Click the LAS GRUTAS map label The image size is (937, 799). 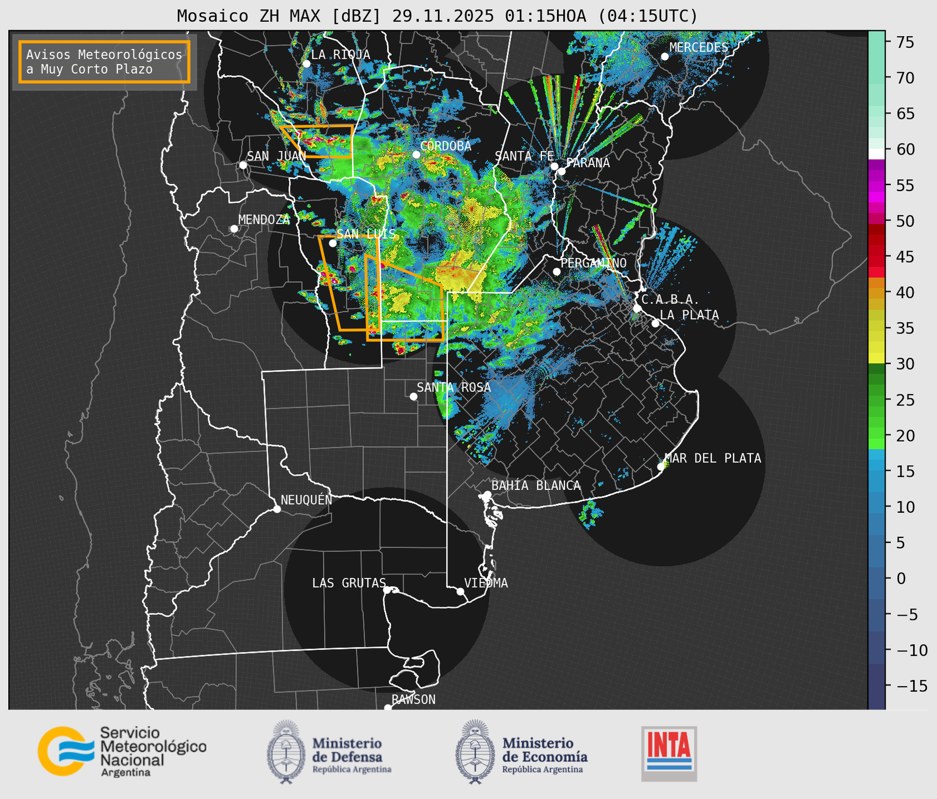click(x=349, y=583)
